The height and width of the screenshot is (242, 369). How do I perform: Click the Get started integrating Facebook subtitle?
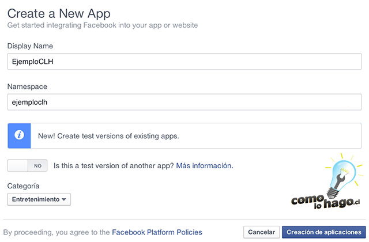pyautogui.click(x=103, y=25)
